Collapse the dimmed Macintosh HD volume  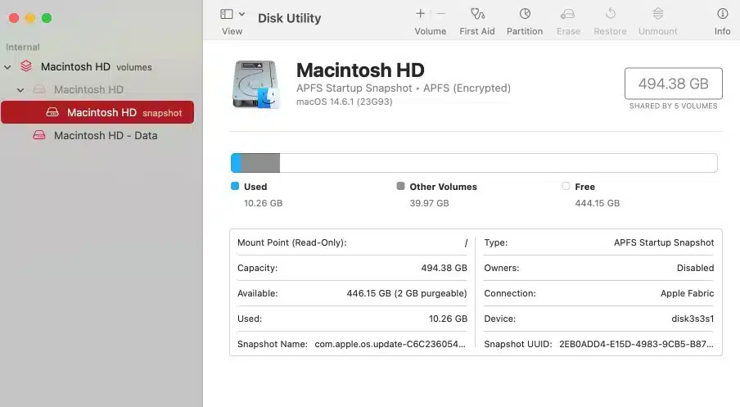coord(20,90)
